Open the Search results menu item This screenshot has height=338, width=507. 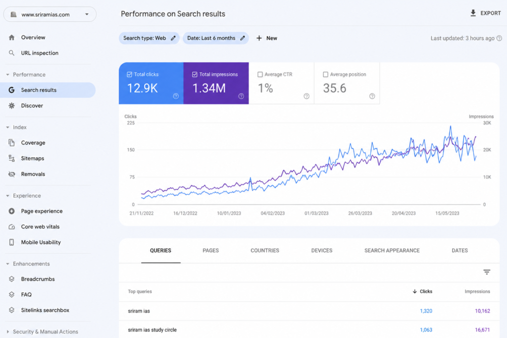[48, 90]
